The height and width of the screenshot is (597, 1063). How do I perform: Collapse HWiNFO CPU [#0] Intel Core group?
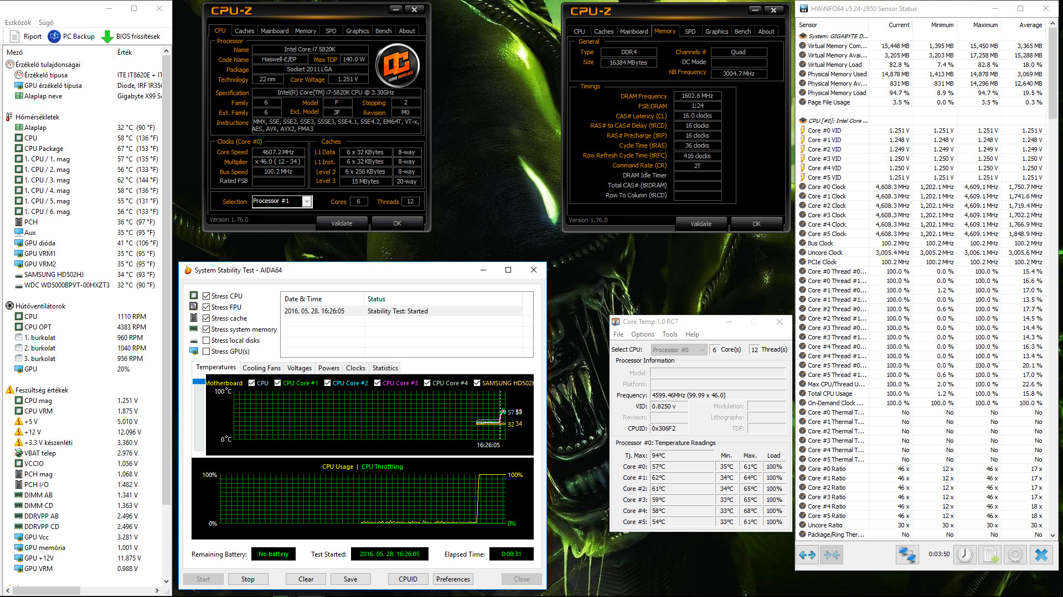pyautogui.click(x=802, y=121)
